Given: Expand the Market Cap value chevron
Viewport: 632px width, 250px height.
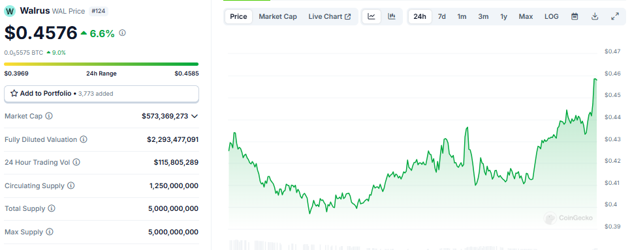Looking at the screenshot, I should point(195,116).
